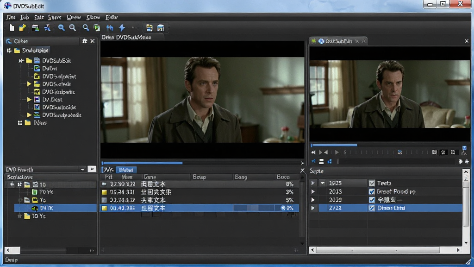Toggle the checkbox in the Chinese-labelled 2023 row
474x267 pixels.
point(372,200)
